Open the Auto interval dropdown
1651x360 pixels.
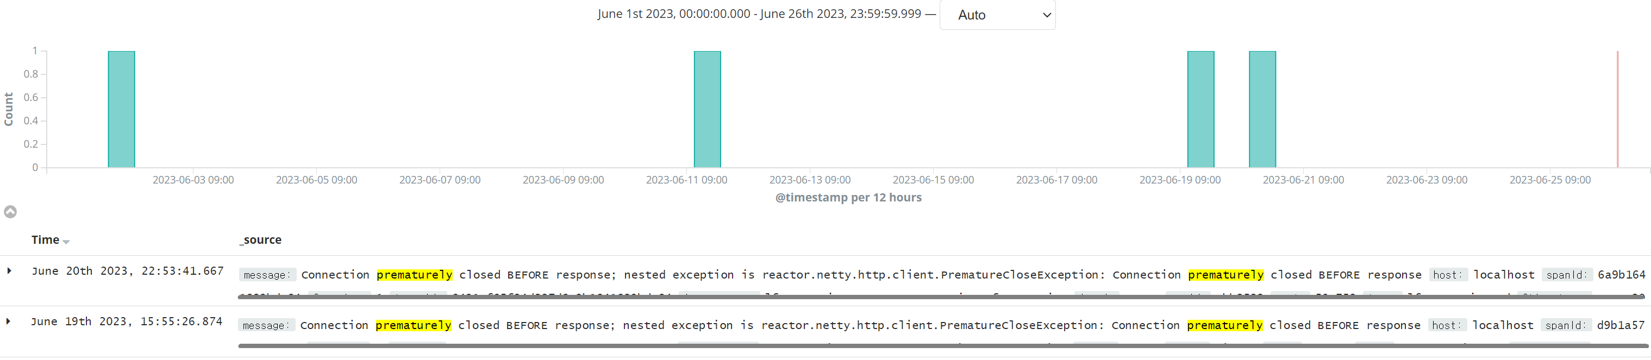coord(997,15)
